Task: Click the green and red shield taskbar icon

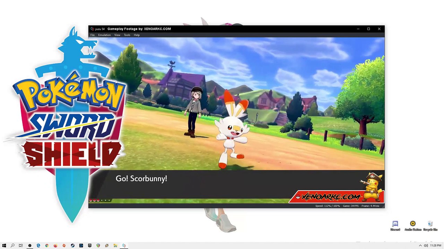Action: [x=98, y=246]
